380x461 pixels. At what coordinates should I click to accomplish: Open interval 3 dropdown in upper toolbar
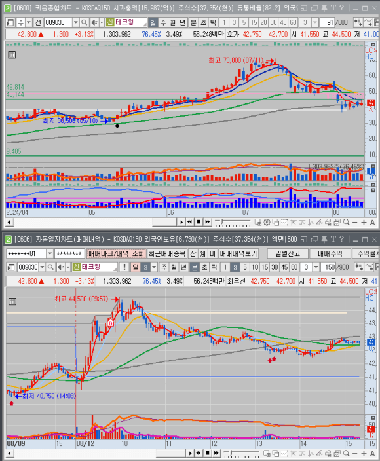[x=315, y=22]
